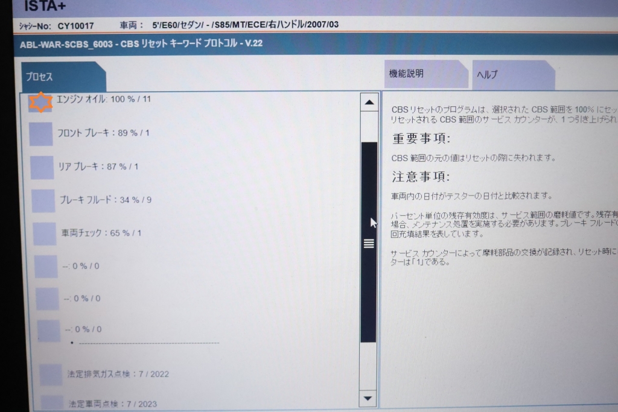Toggle the selected エンジン オイル star checkbox

[x=40, y=103]
